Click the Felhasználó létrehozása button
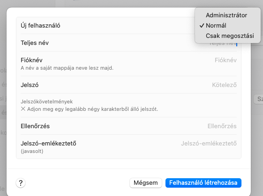 point(203,183)
